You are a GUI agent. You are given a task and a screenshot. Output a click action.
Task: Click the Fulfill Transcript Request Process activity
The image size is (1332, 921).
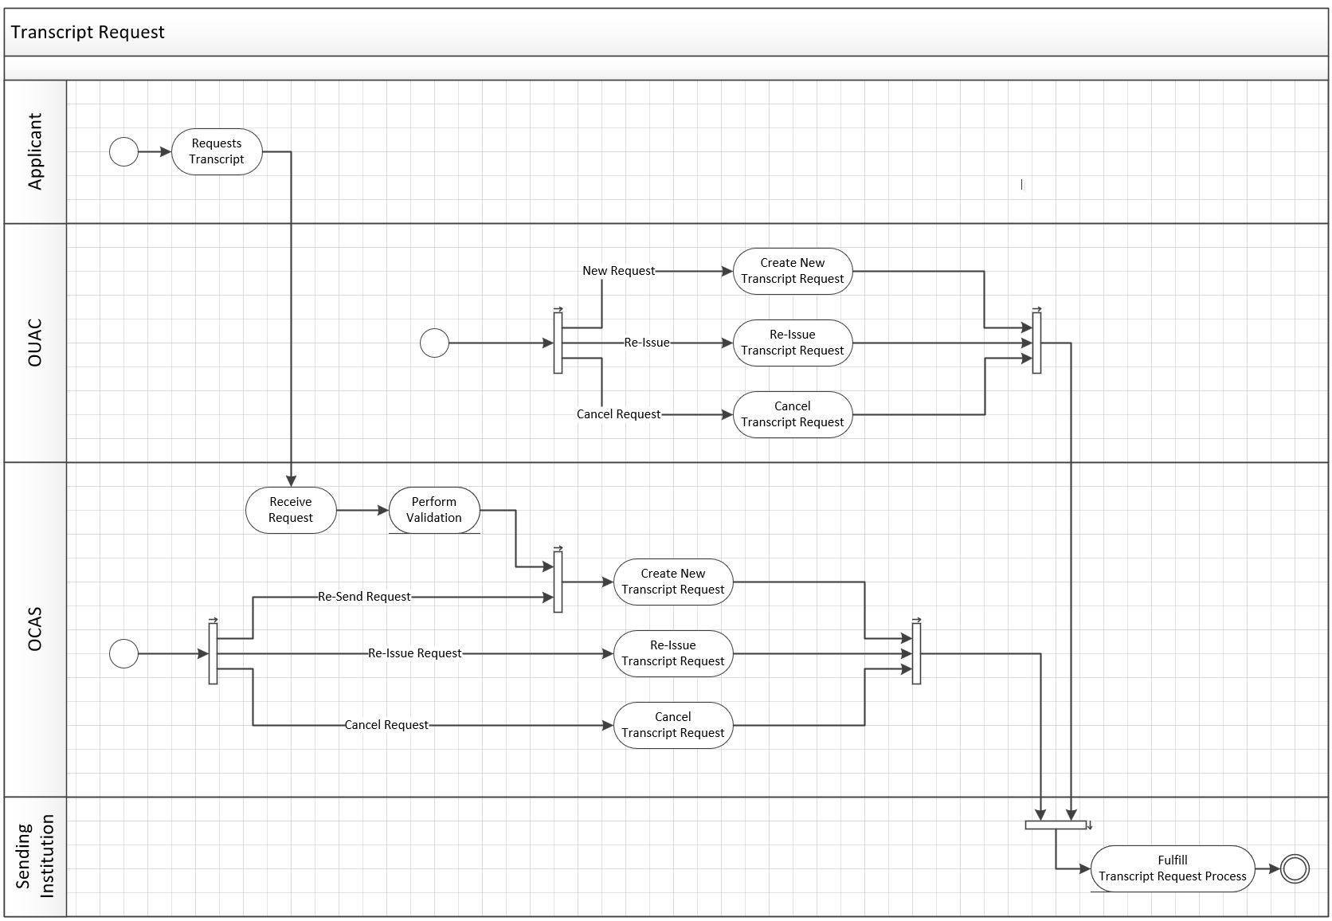click(x=1173, y=868)
